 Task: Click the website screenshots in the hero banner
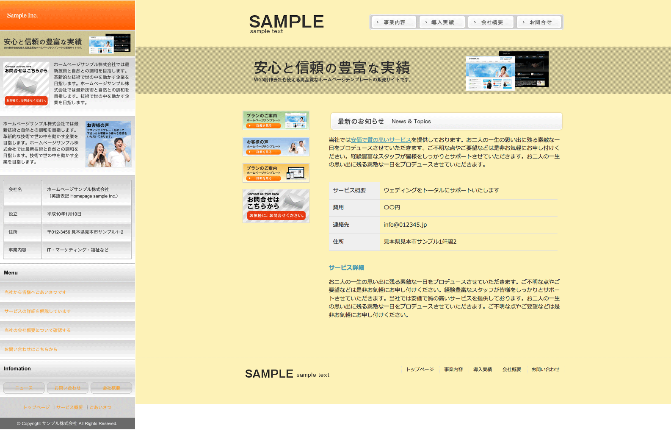click(507, 70)
